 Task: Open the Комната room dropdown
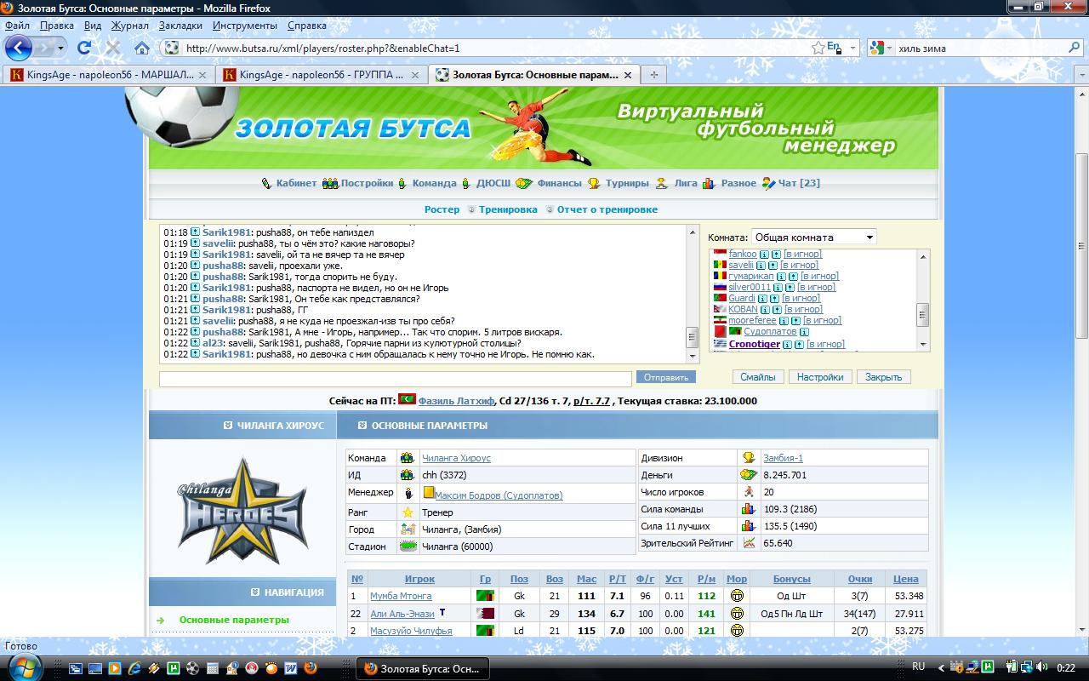click(x=813, y=237)
